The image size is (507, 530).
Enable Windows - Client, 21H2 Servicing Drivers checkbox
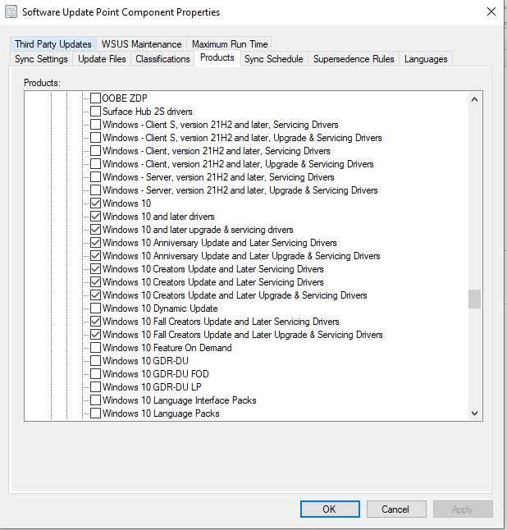(96, 151)
